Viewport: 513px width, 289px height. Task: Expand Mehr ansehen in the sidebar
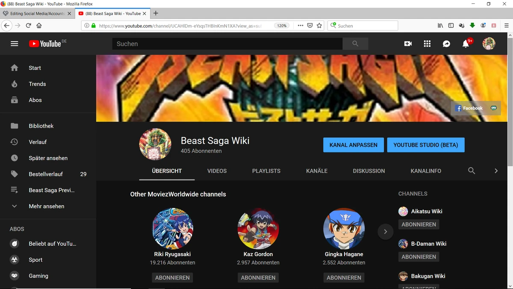47,206
